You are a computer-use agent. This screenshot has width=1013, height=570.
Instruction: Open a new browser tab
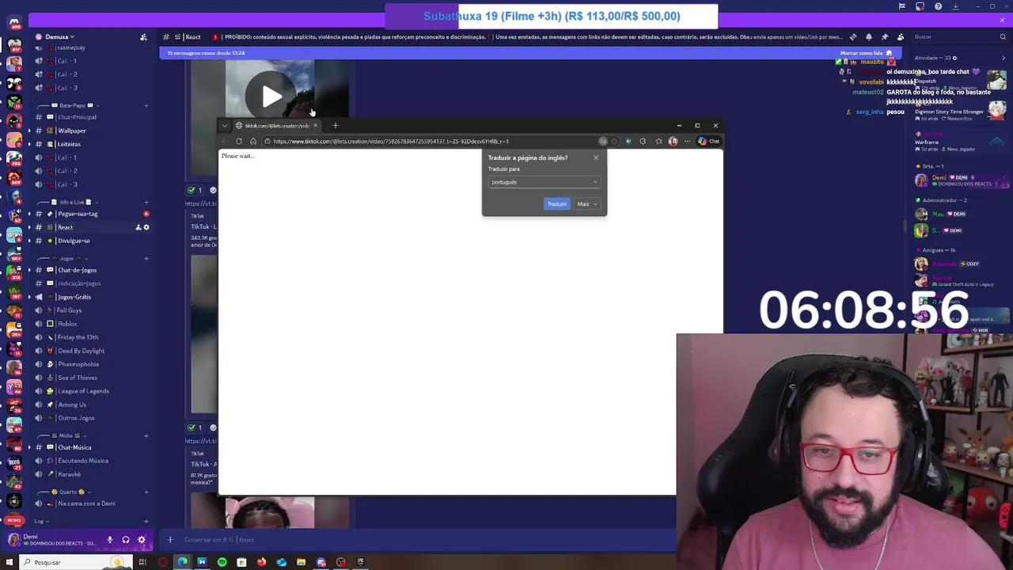tap(335, 125)
